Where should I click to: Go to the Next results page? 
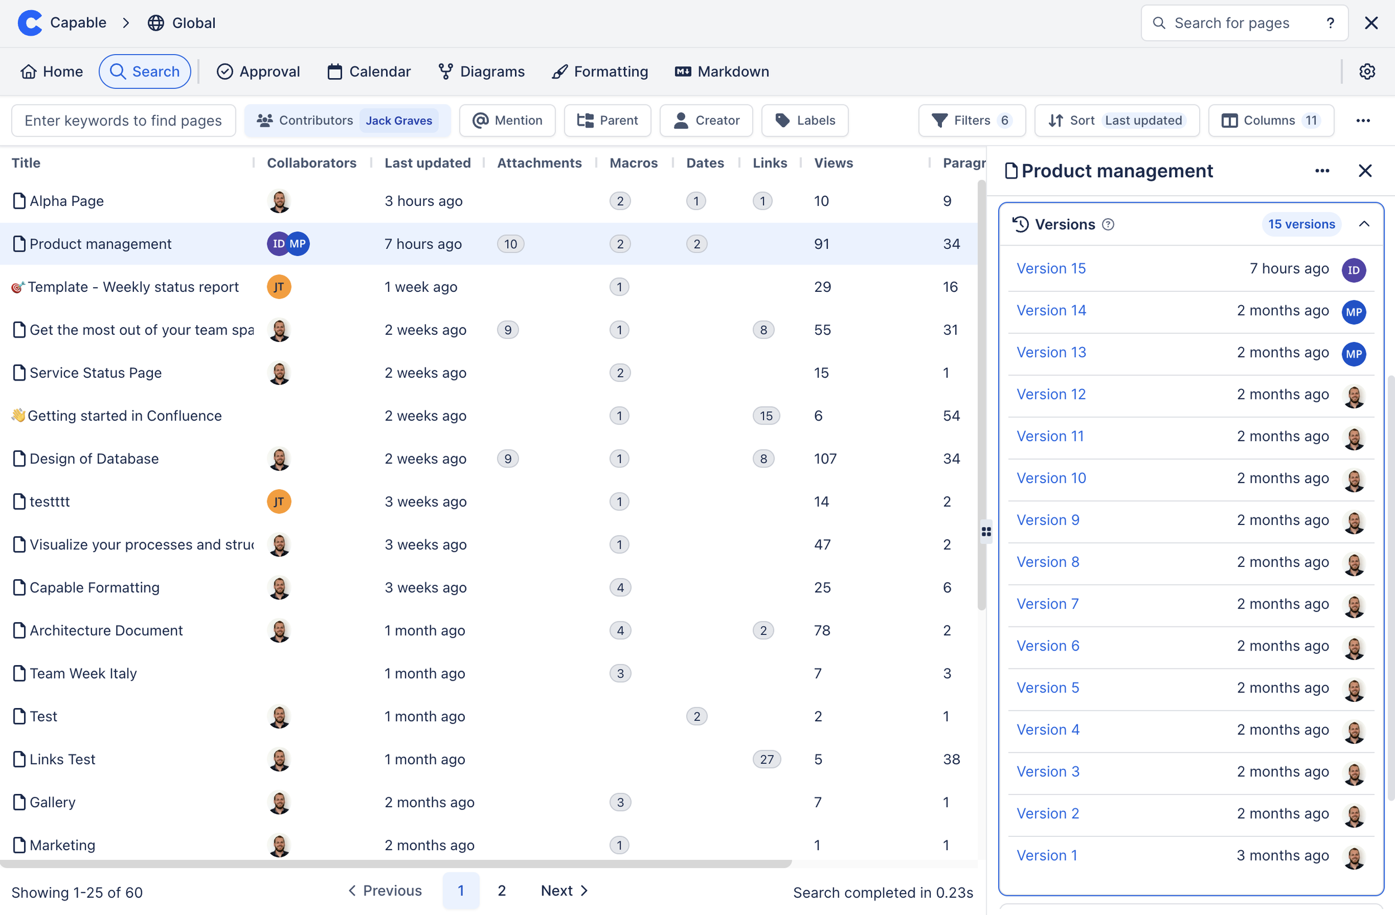coord(564,891)
